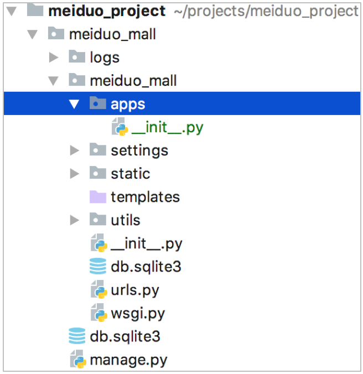
Task: Click the Python icon of manage.py
Action: 77,360
